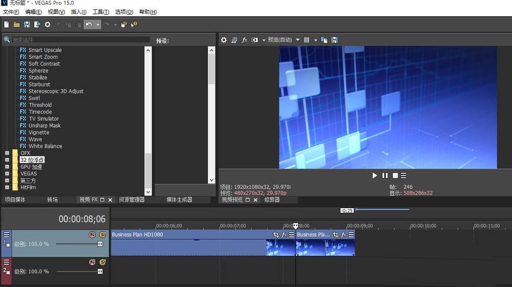This screenshot has height=287, width=512.
Task: Expand the HitFilm folder in tree
Action: [x=7, y=188]
